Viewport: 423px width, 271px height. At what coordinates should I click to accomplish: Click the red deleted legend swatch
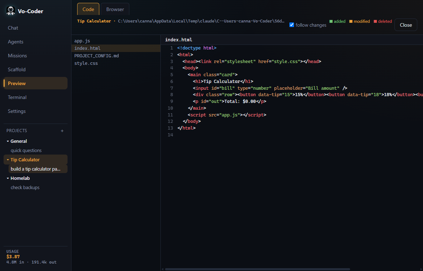(375, 21)
